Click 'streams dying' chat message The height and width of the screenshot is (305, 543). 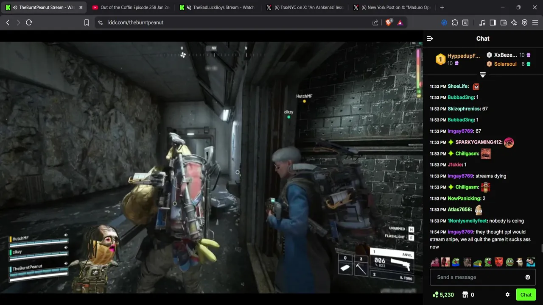491,176
